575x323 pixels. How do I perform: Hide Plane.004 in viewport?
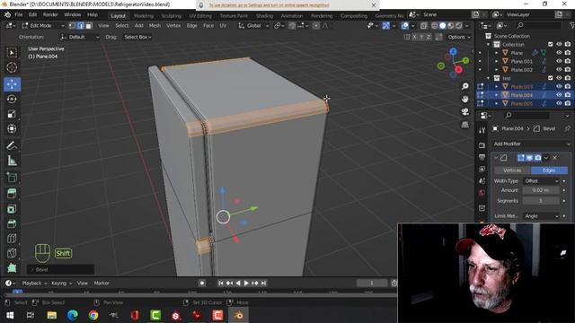pyautogui.click(x=559, y=95)
